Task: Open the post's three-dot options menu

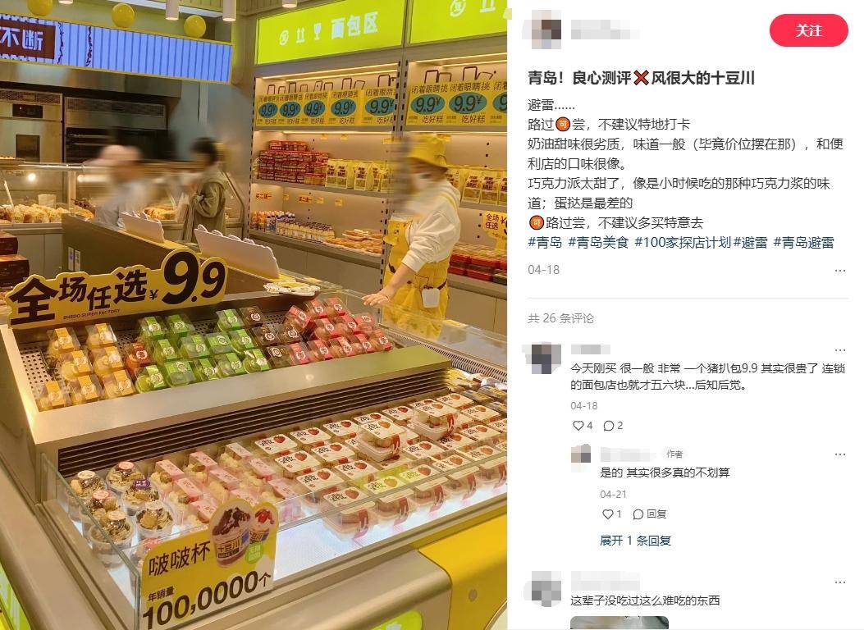Action: click(x=839, y=271)
